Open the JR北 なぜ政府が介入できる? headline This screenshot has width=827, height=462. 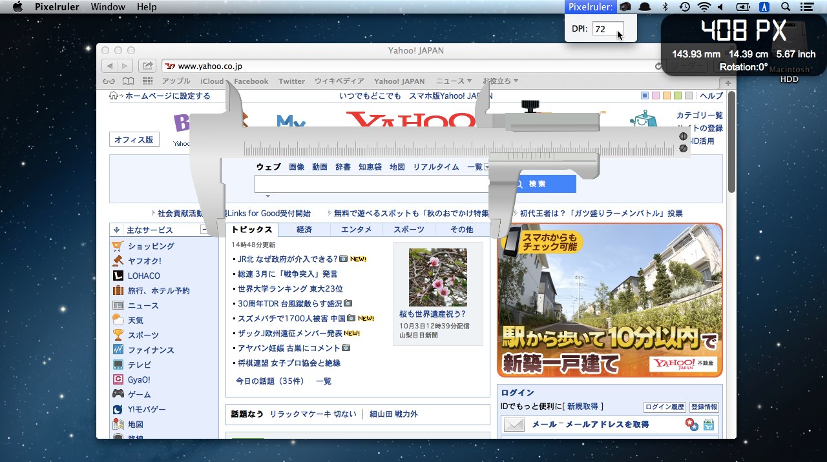pyautogui.click(x=288, y=259)
